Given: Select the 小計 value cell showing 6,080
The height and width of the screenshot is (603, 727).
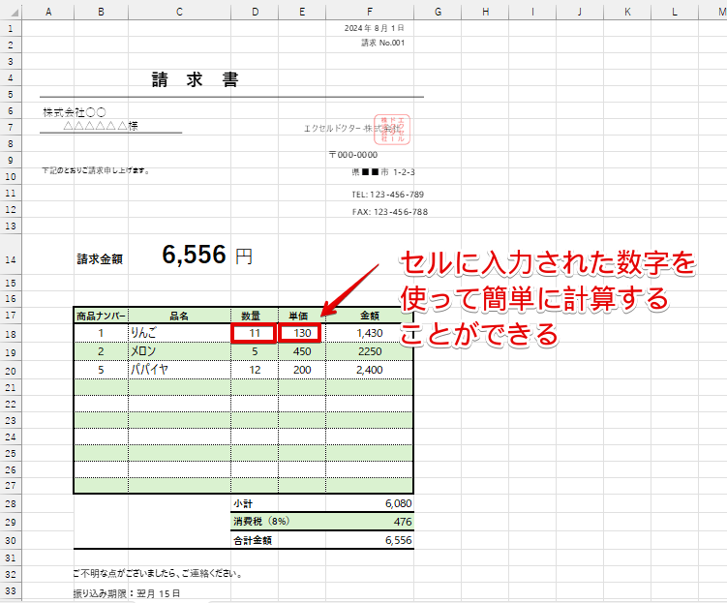Looking at the screenshot, I should point(370,504).
